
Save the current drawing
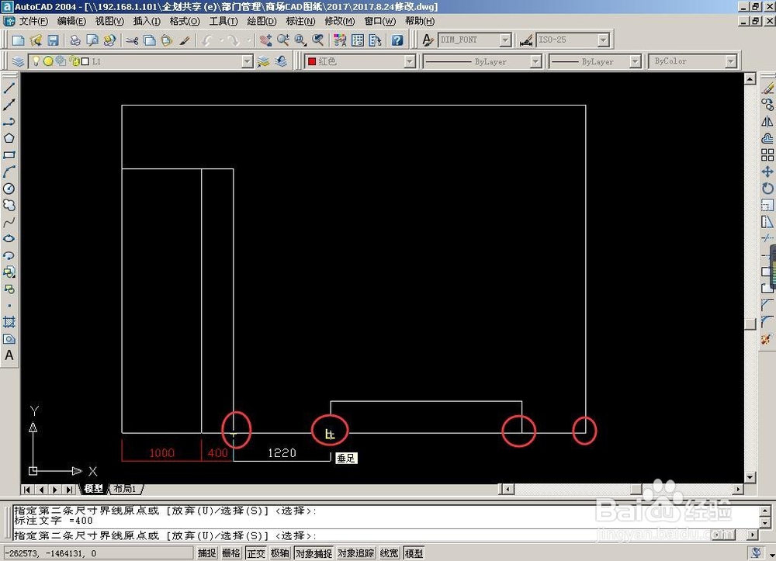(53, 40)
